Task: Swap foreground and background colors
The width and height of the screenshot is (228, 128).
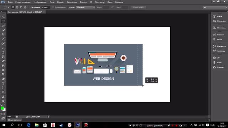Action: tap(5, 105)
